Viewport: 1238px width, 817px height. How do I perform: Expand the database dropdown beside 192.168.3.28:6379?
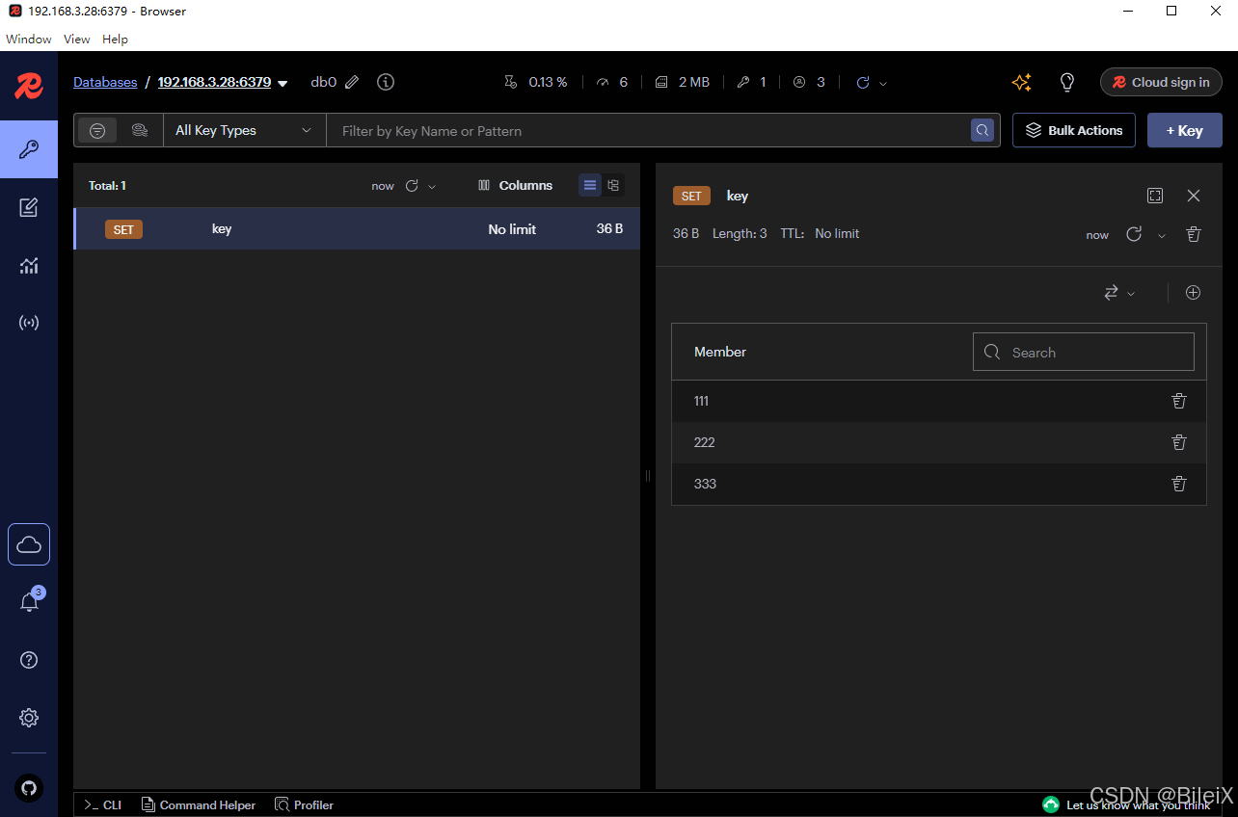[283, 83]
